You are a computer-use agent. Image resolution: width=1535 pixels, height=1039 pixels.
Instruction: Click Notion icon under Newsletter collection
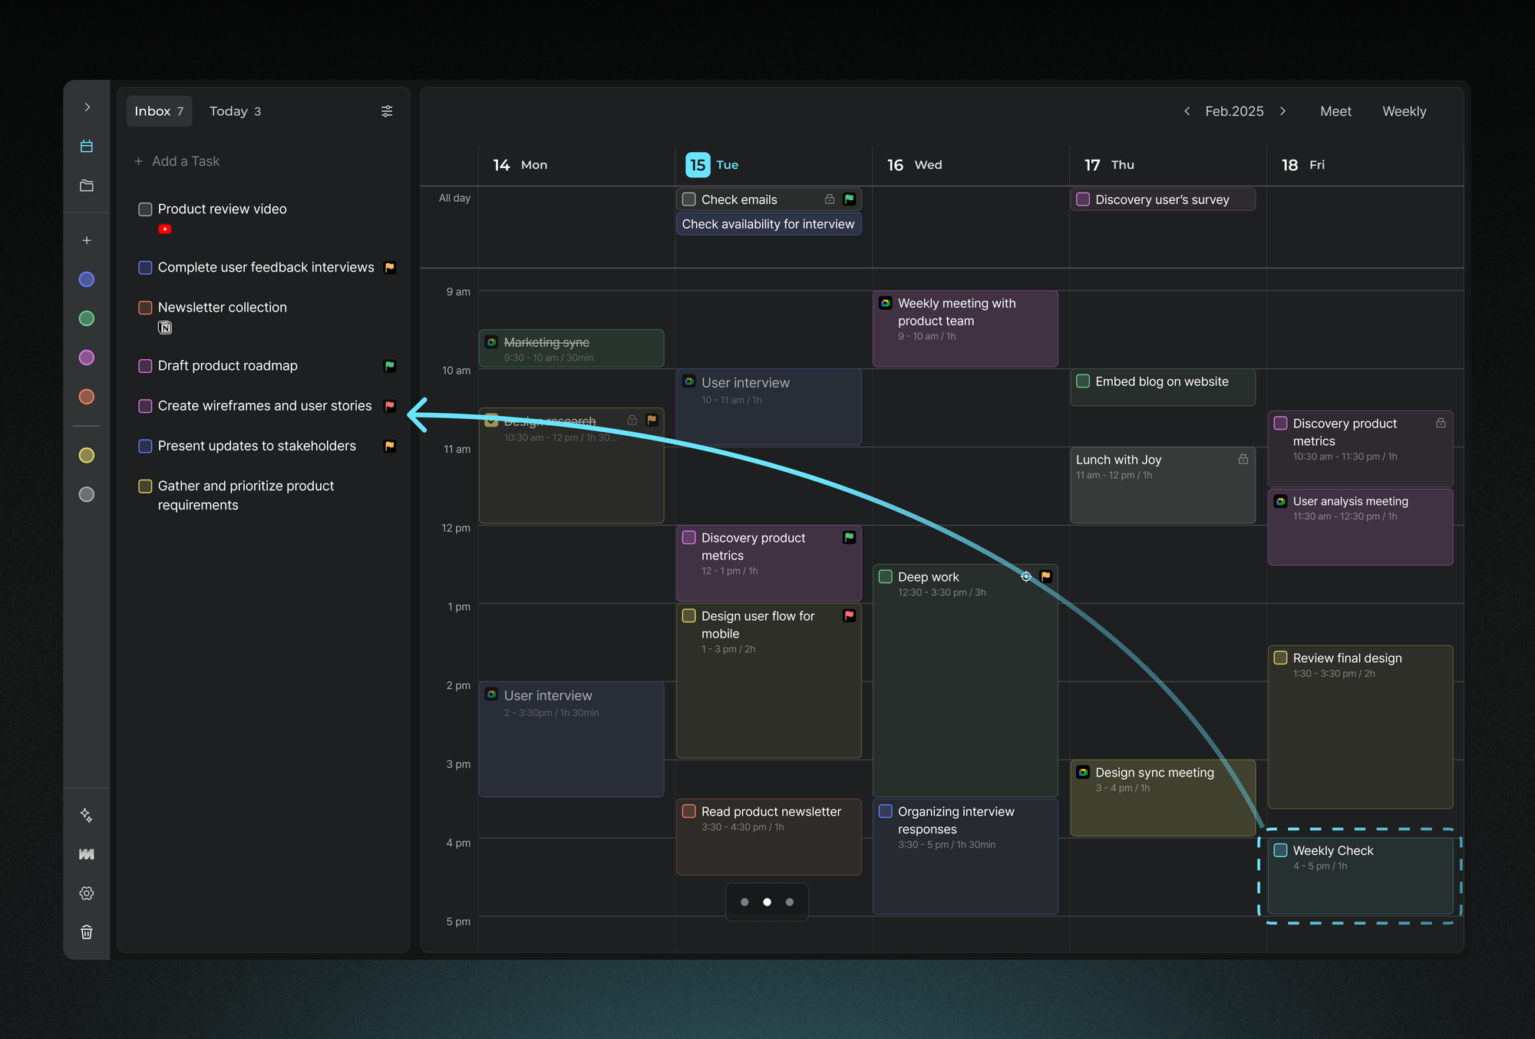pyautogui.click(x=165, y=328)
